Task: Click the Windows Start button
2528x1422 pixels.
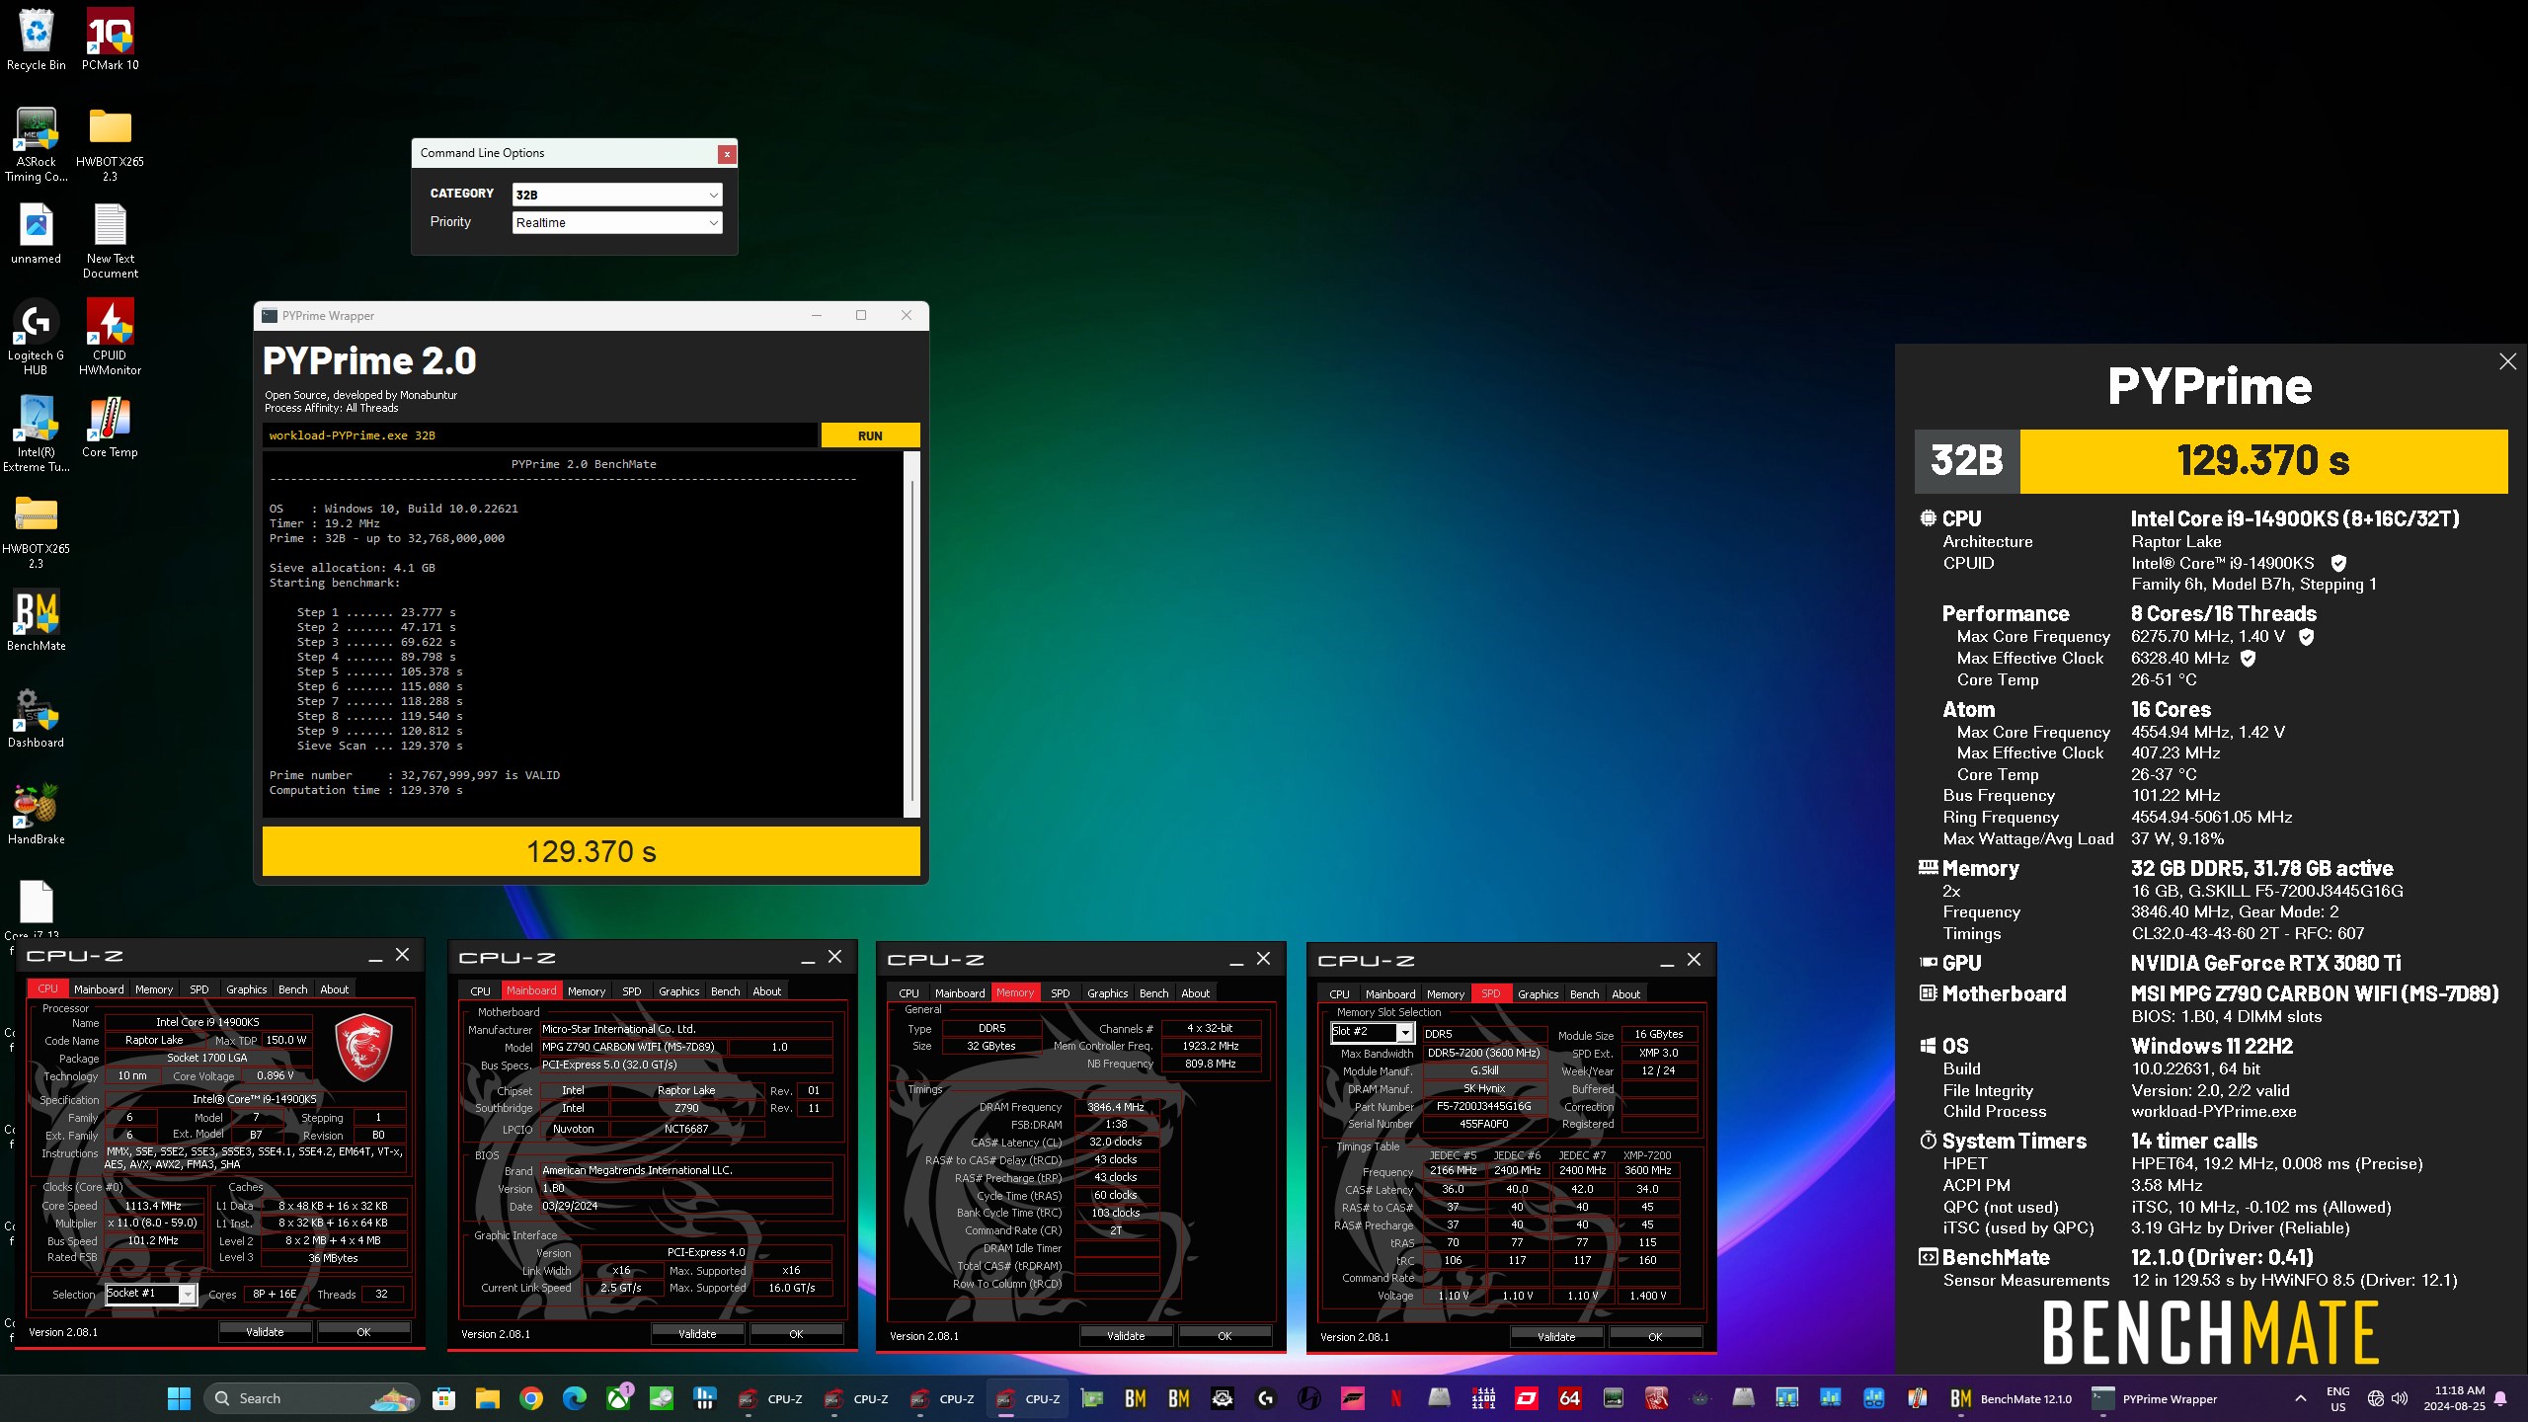Action: click(x=179, y=1398)
